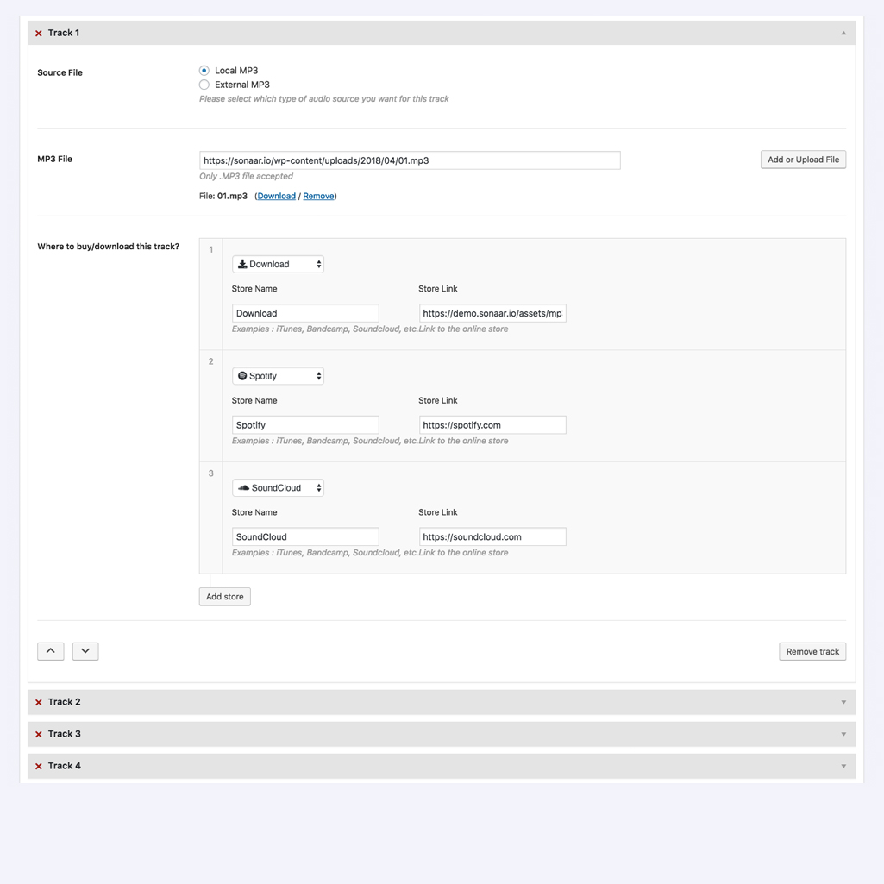Click the down arrow to move track down
This screenshot has height=884, width=884.
[x=85, y=651]
